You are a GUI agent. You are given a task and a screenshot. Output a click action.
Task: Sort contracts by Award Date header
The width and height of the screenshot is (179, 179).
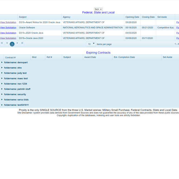point(98,57)
